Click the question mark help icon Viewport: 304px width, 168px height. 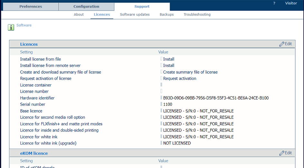point(274,3)
